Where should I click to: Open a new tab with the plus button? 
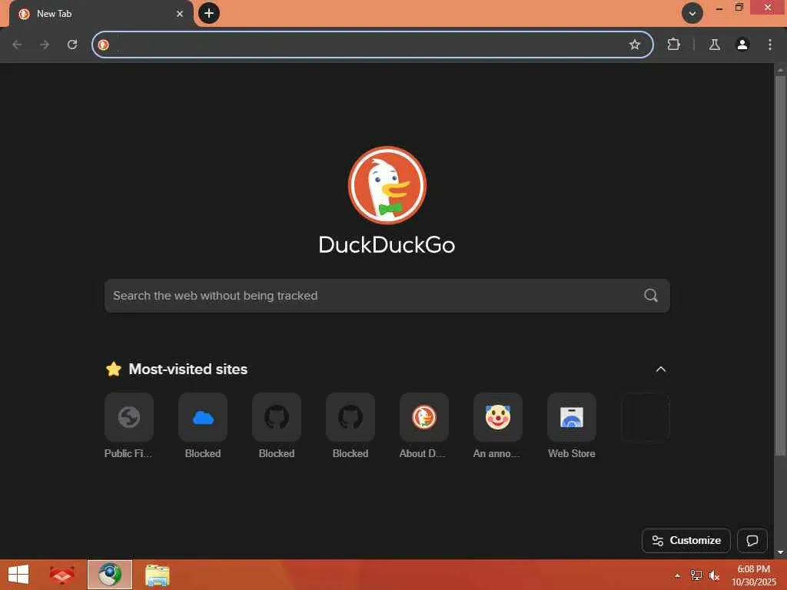(209, 14)
